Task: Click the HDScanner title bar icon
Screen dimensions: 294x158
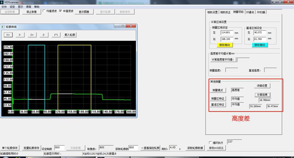Action: point(2,2)
